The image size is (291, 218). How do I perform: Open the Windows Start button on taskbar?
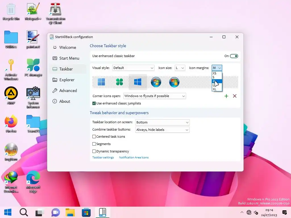tap(8, 212)
